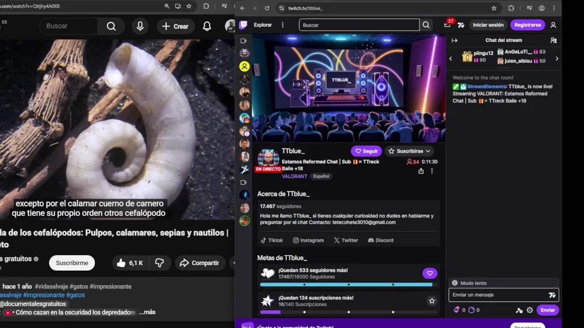Viewport: 584px width, 328px height.
Task: Click the share stream icon
Action: click(421, 171)
